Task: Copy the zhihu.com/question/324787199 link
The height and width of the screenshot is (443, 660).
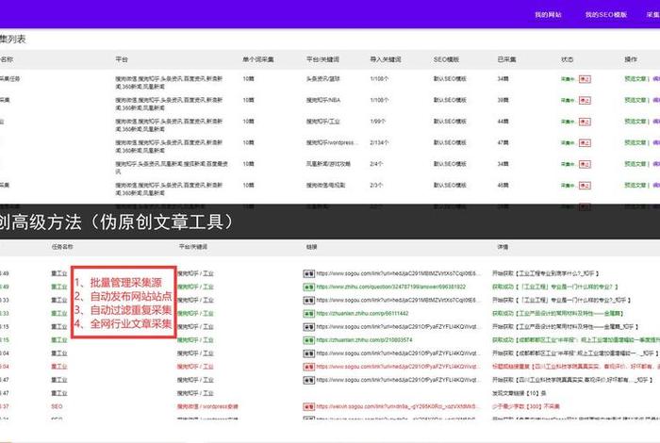Action: tap(308, 287)
